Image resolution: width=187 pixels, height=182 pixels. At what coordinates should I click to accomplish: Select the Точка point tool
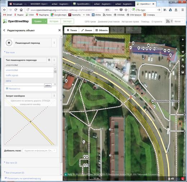pyautogui.click(x=72, y=30)
